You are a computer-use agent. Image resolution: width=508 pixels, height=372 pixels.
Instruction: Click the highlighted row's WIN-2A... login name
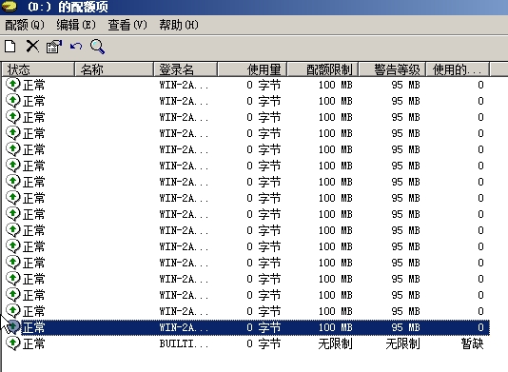(184, 327)
